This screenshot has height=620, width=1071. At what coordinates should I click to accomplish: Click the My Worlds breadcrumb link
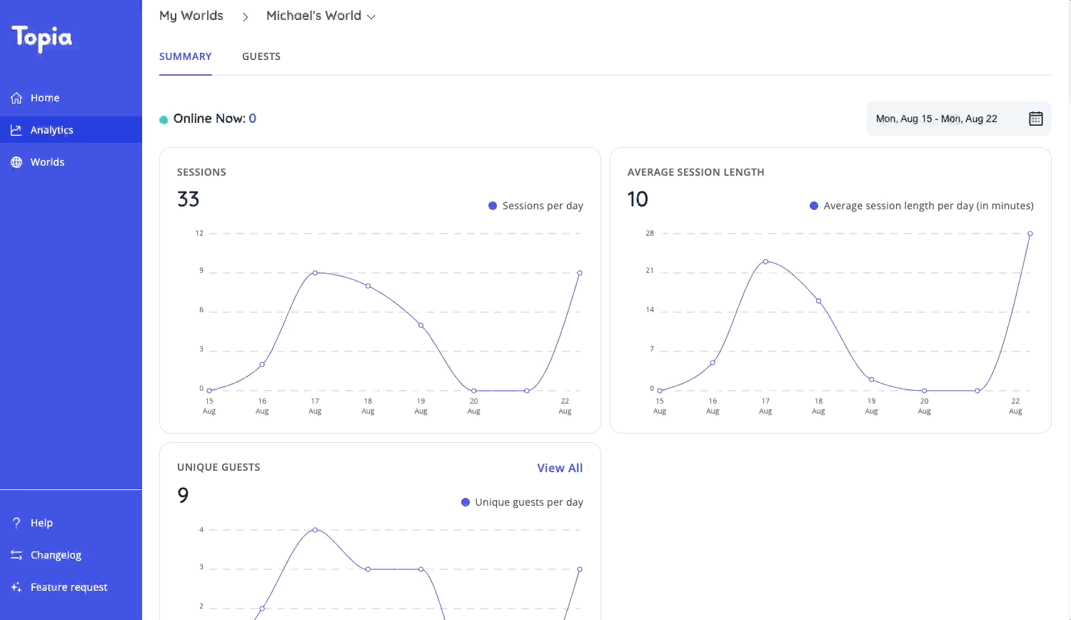point(191,16)
